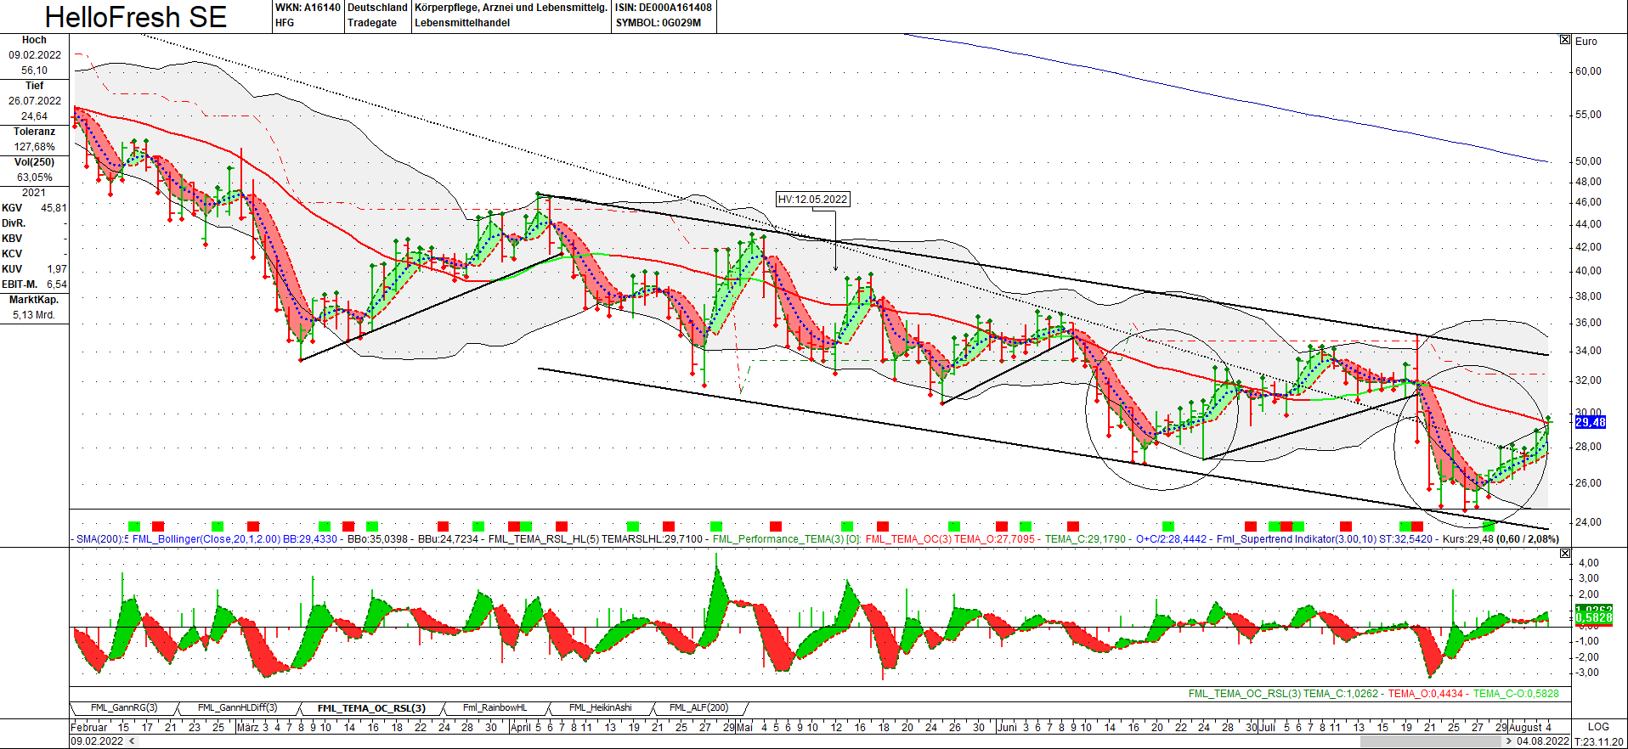Image resolution: width=1628 pixels, height=749 pixels.
Task: Click the Tief 24,64 value
Action: point(35,116)
